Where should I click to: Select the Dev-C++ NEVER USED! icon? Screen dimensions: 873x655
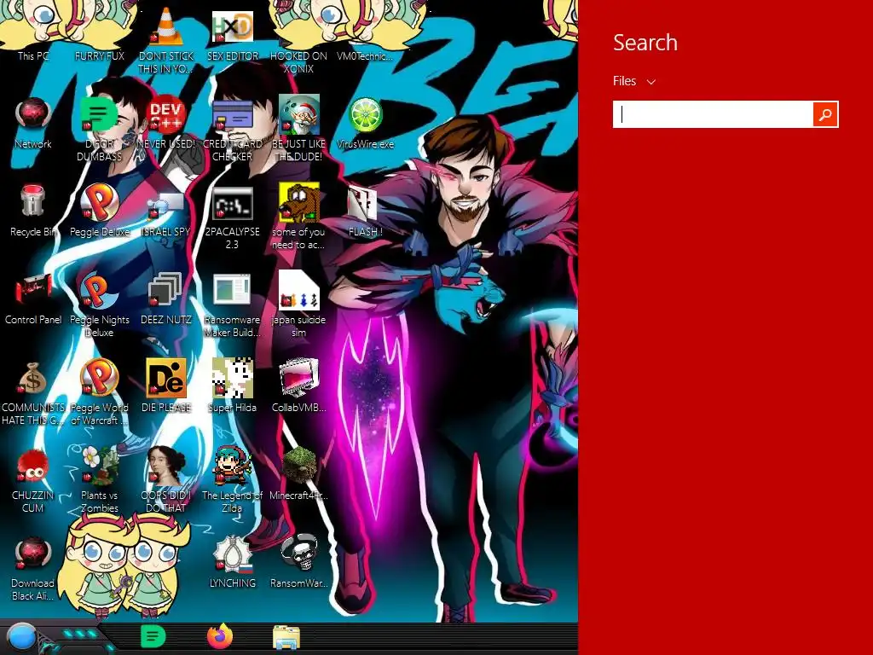click(166, 123)
